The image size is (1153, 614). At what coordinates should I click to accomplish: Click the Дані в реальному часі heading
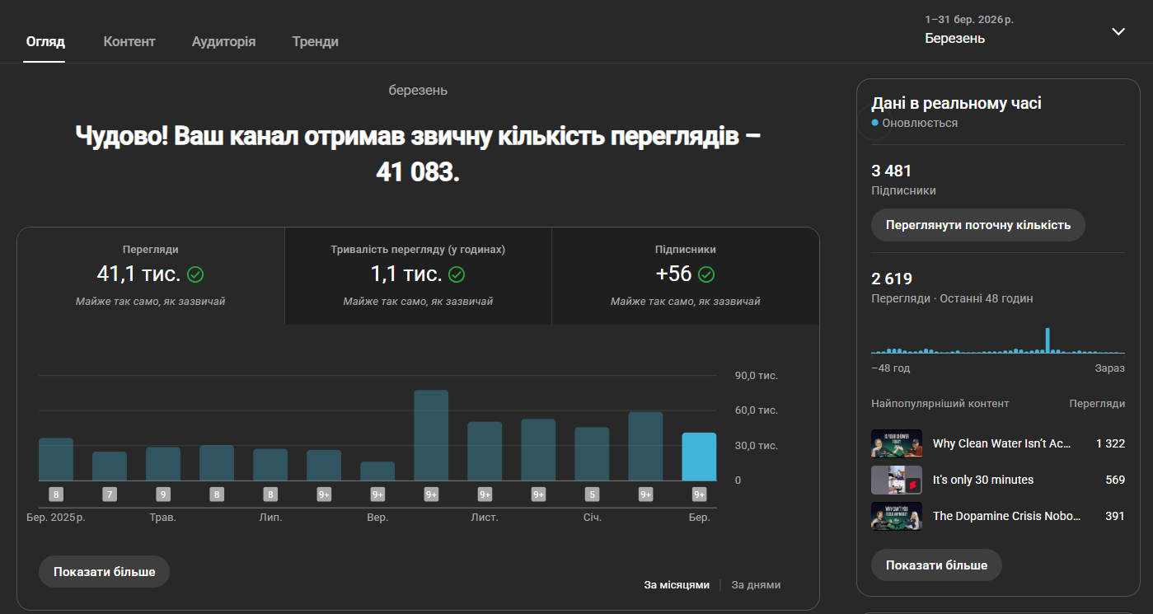click(x=957, y=103)
